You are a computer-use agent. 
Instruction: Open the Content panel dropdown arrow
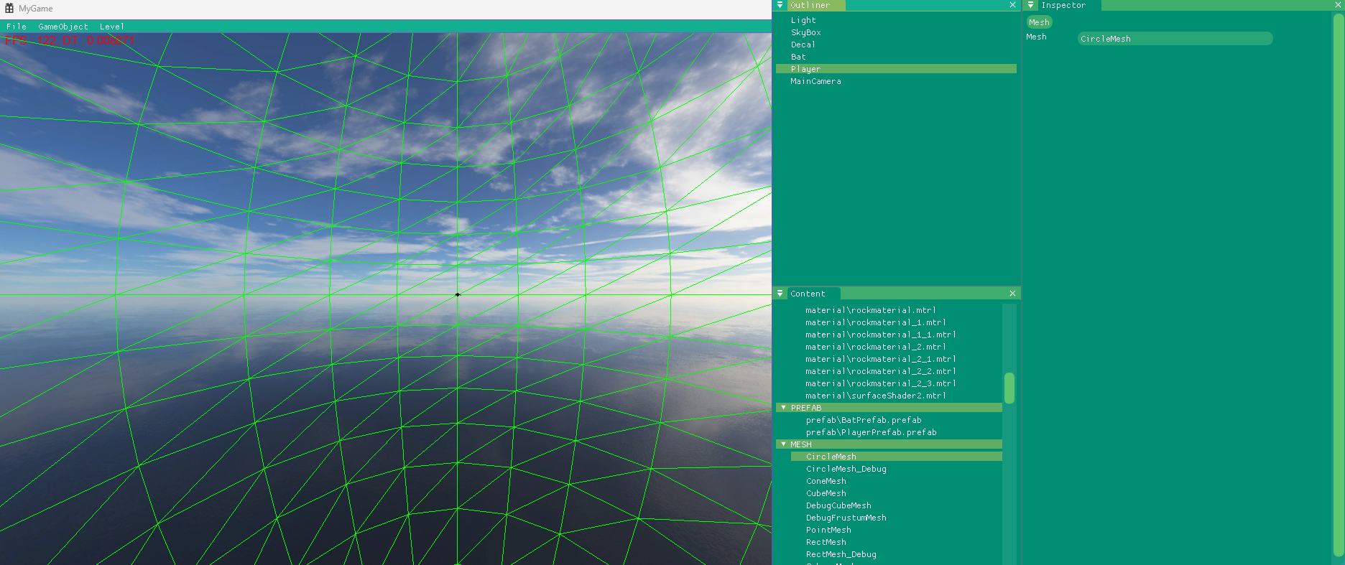(x=780, y=294)
